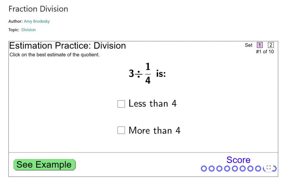Switch to problem Set 2
The image size is (283, 179).
coord(271,45)
